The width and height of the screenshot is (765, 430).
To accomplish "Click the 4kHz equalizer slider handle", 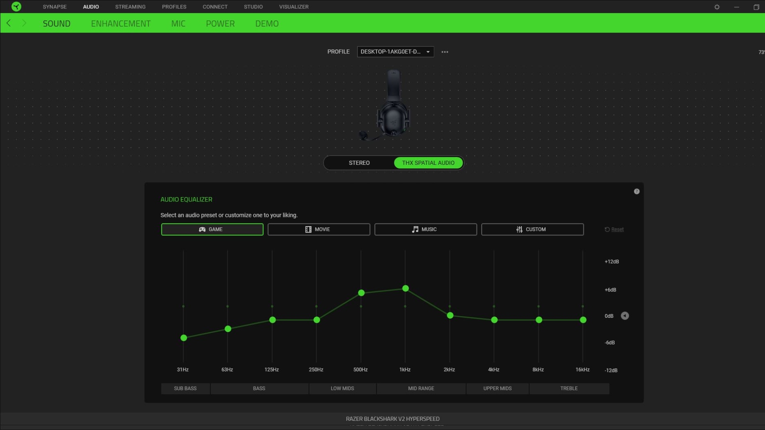I will tap(494, 320).
